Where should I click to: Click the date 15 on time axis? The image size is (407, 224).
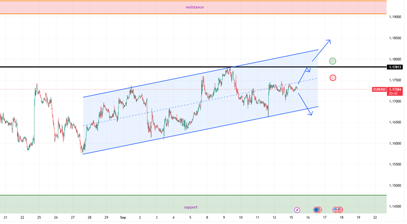(x=291, y=217)
